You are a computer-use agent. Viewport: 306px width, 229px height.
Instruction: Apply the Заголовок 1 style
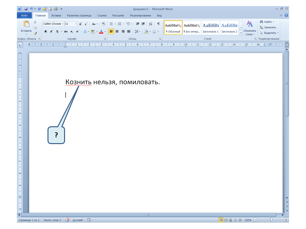pyautogui.click(x=211, y=27)
